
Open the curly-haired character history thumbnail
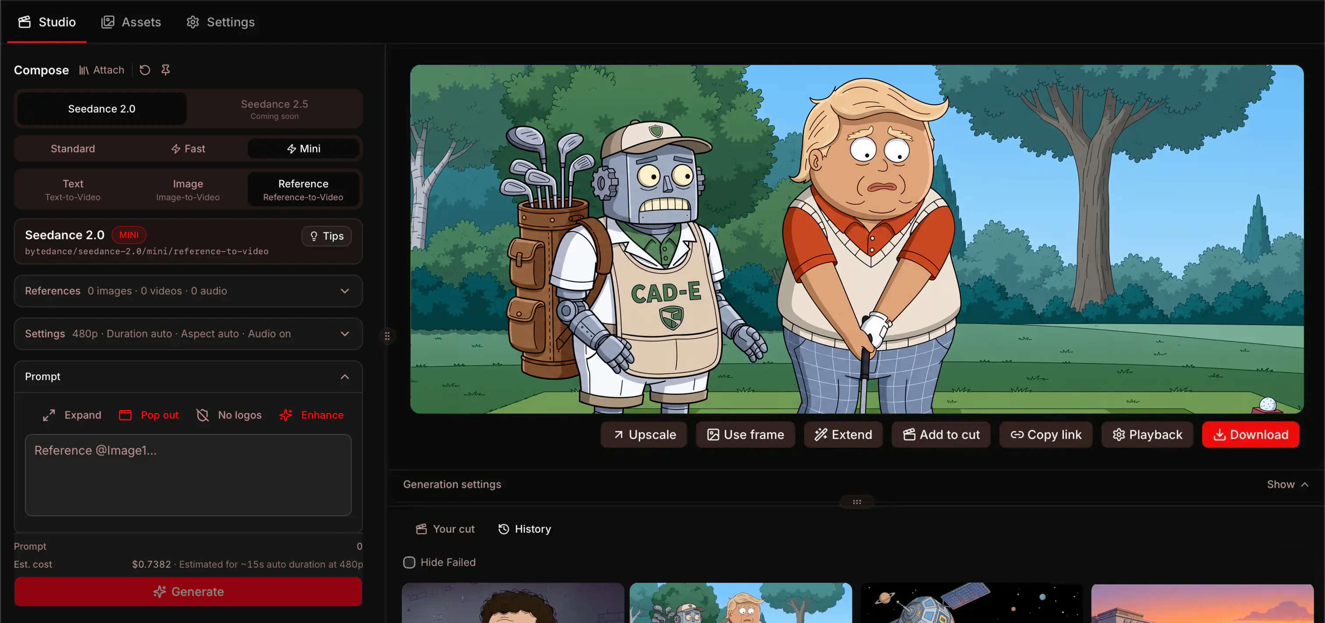point(513,603)
